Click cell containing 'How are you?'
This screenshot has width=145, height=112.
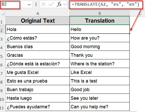click(x=100, y=38)
